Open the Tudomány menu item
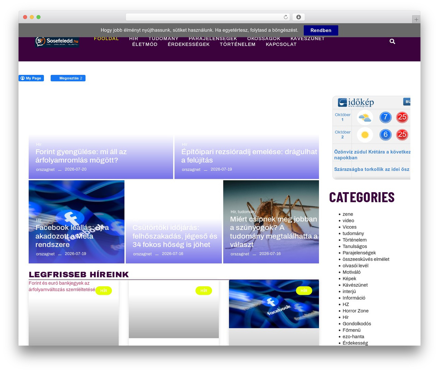The width and height of the screenshot is (439, 372). click(x=163, y=38)
